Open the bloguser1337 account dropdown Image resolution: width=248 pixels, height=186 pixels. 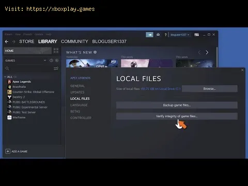tap(180, 35)
